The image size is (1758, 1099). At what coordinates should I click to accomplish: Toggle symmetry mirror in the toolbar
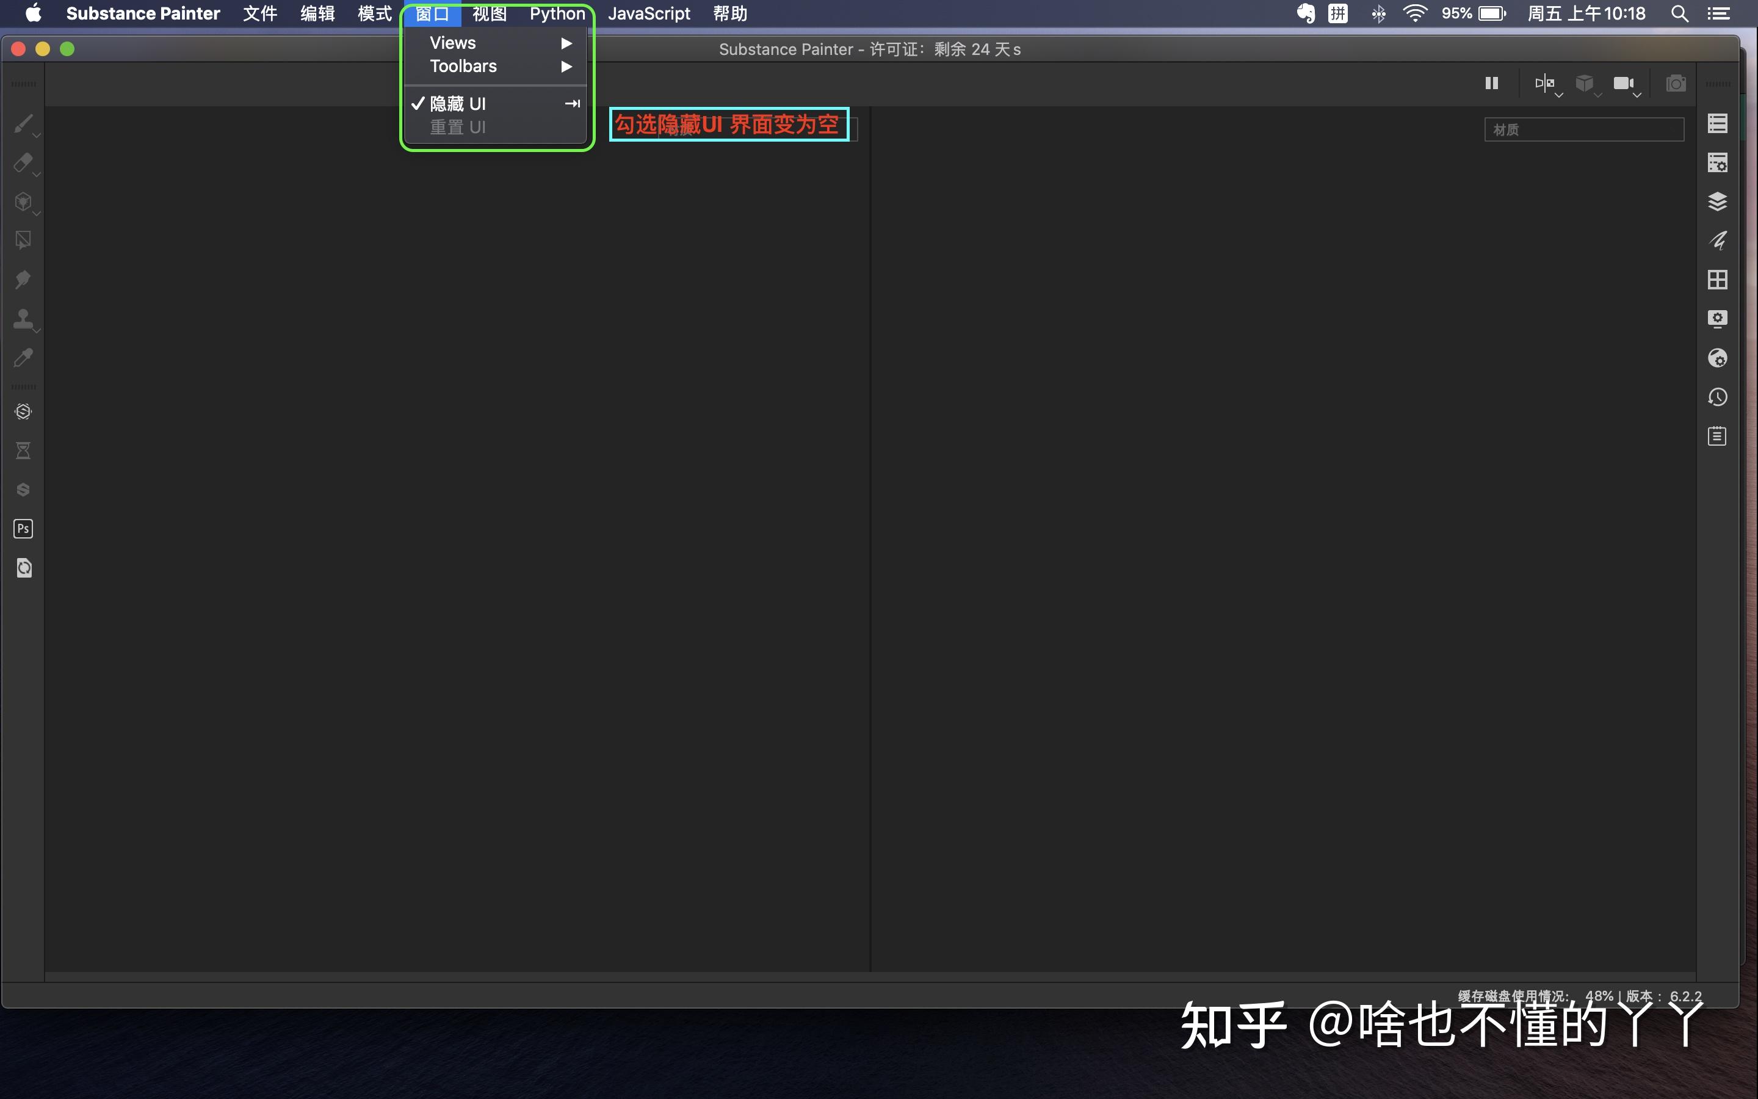pyautogui.click(x=1544, y=84)
